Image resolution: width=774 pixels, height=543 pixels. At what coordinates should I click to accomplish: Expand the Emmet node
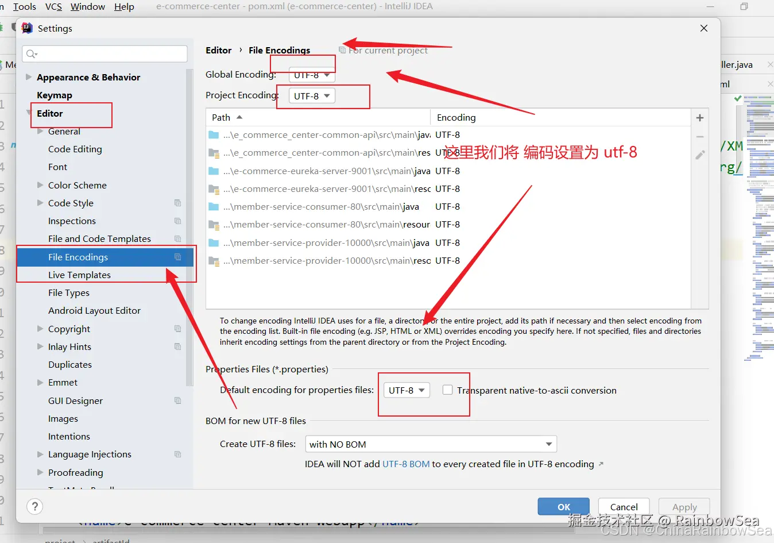(x=40, y=382)
